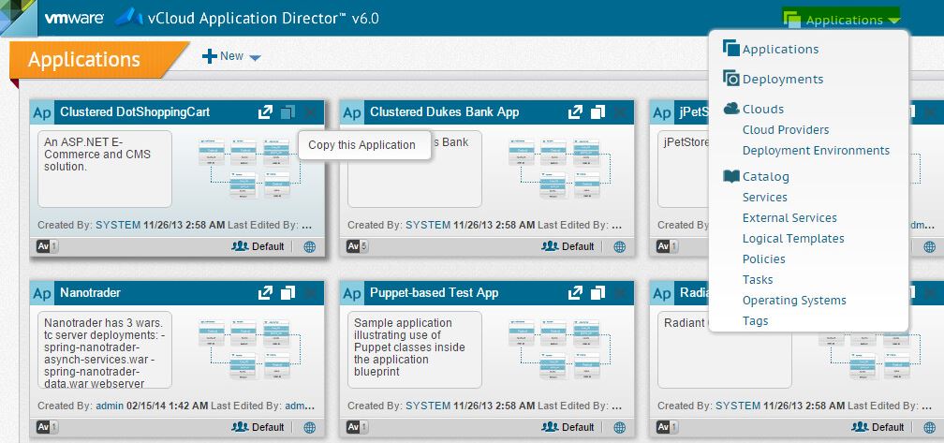Click the VMware logo in header
This screenshot has width=944, height=443.
point(74,18)
